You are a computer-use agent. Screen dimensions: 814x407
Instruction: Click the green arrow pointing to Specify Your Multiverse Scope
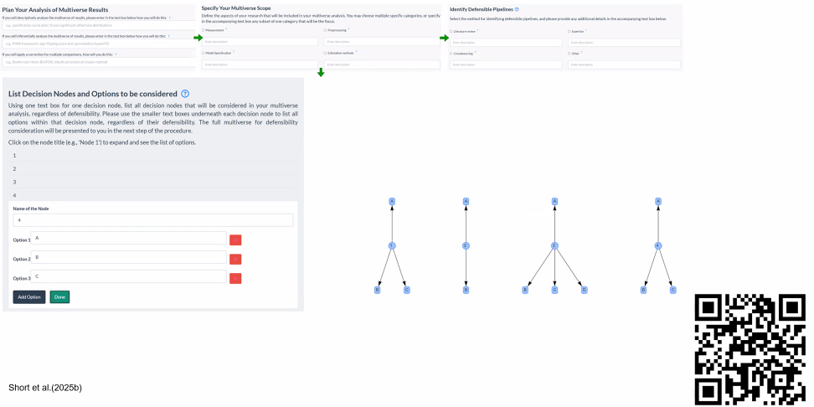pos(198,38)
